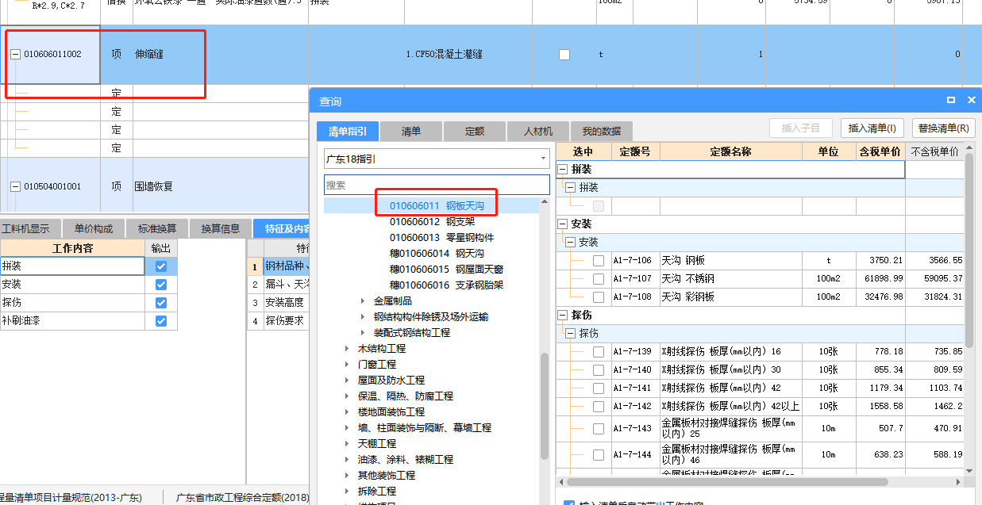Collapse the 安装 sub-group in quota table
Screen dimensions: 982x505
tap(570, 243)
